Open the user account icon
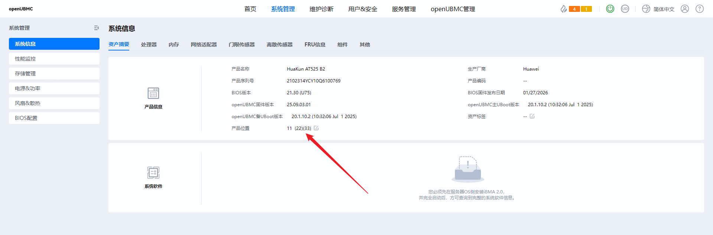This screenshot has height=235, width=713. [x=684, y=9]
